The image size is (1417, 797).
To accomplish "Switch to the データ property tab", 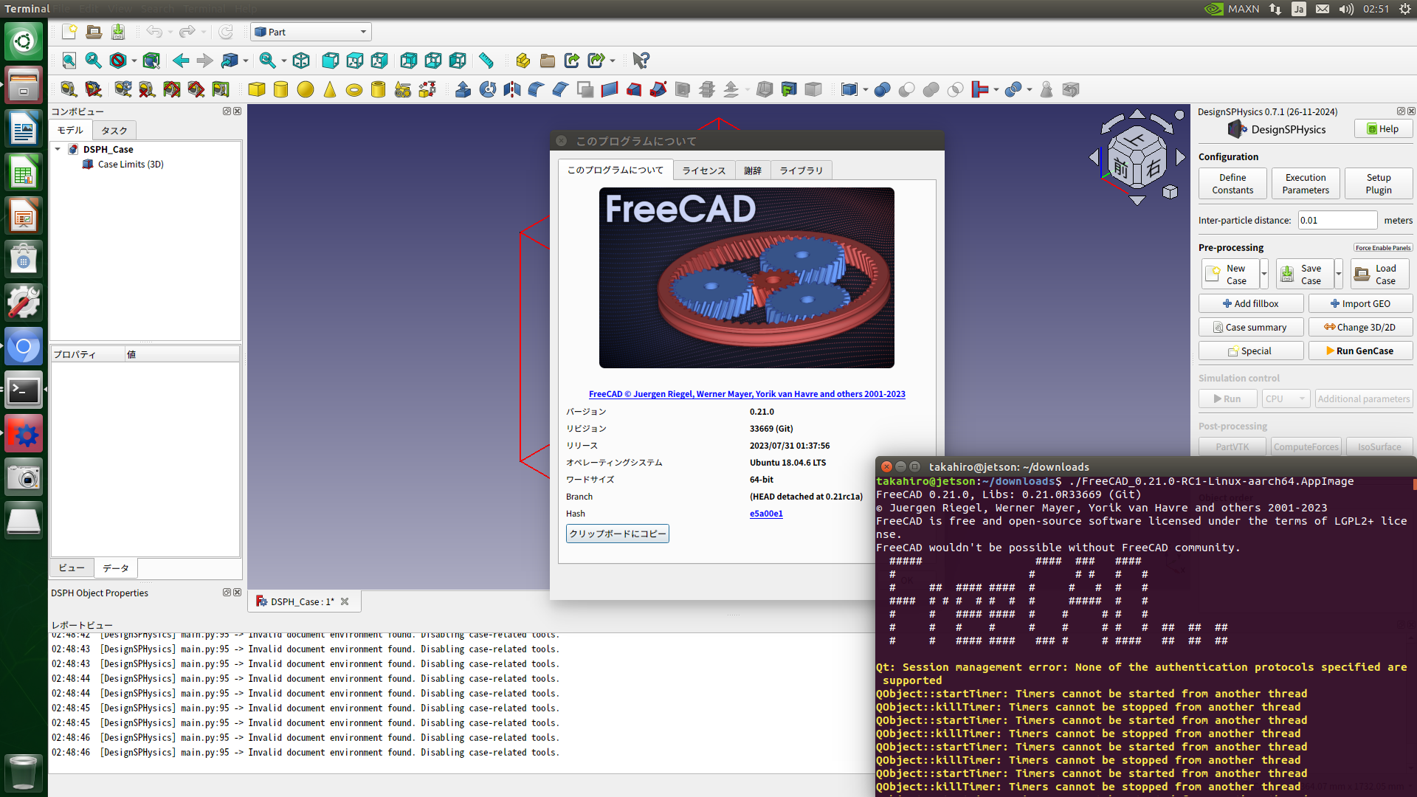I will pyautogui.click(x=116, y=567).
